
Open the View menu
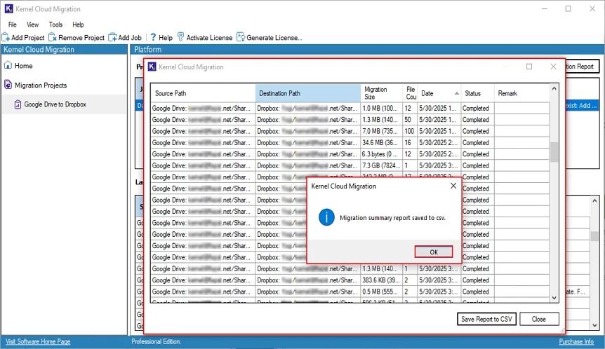tap(32, 25)
